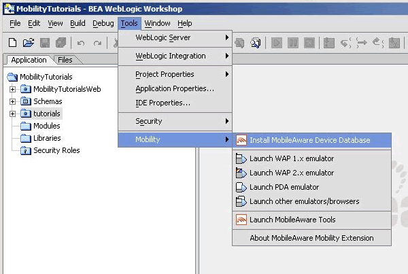Screen dimensions: 408x274
Task: Open the Build menu
Action: (78, 23)
